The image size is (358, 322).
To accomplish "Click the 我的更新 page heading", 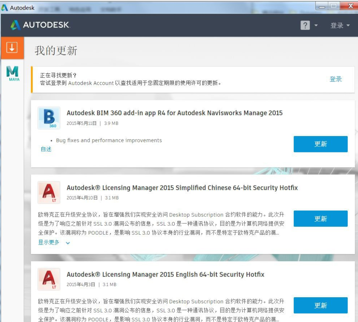I will (56, 51).
